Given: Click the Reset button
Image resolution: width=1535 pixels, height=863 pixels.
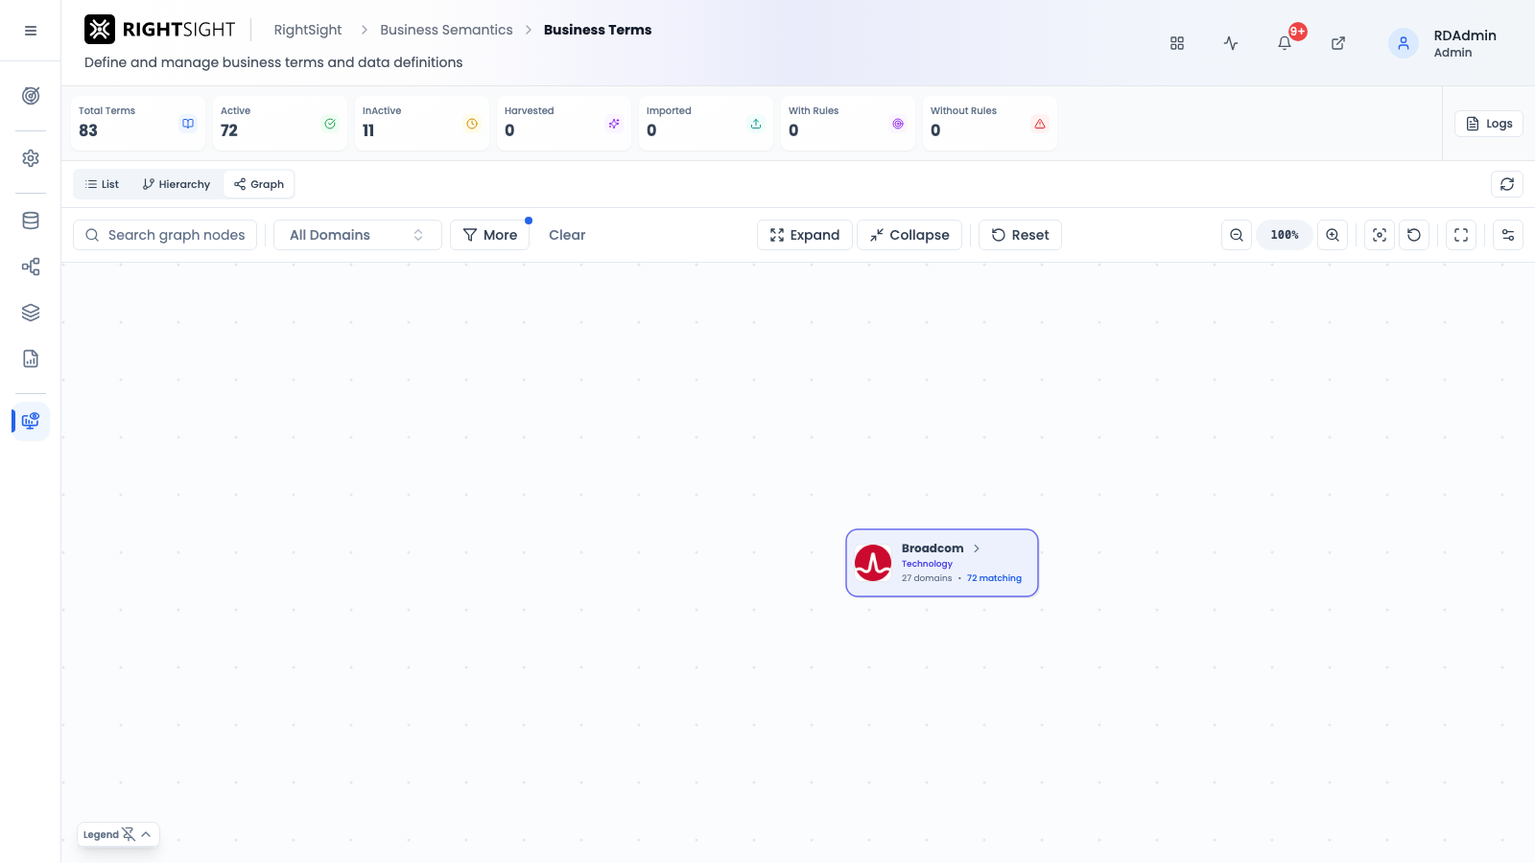Looking at the screenshot, I should coord(1020,235).
